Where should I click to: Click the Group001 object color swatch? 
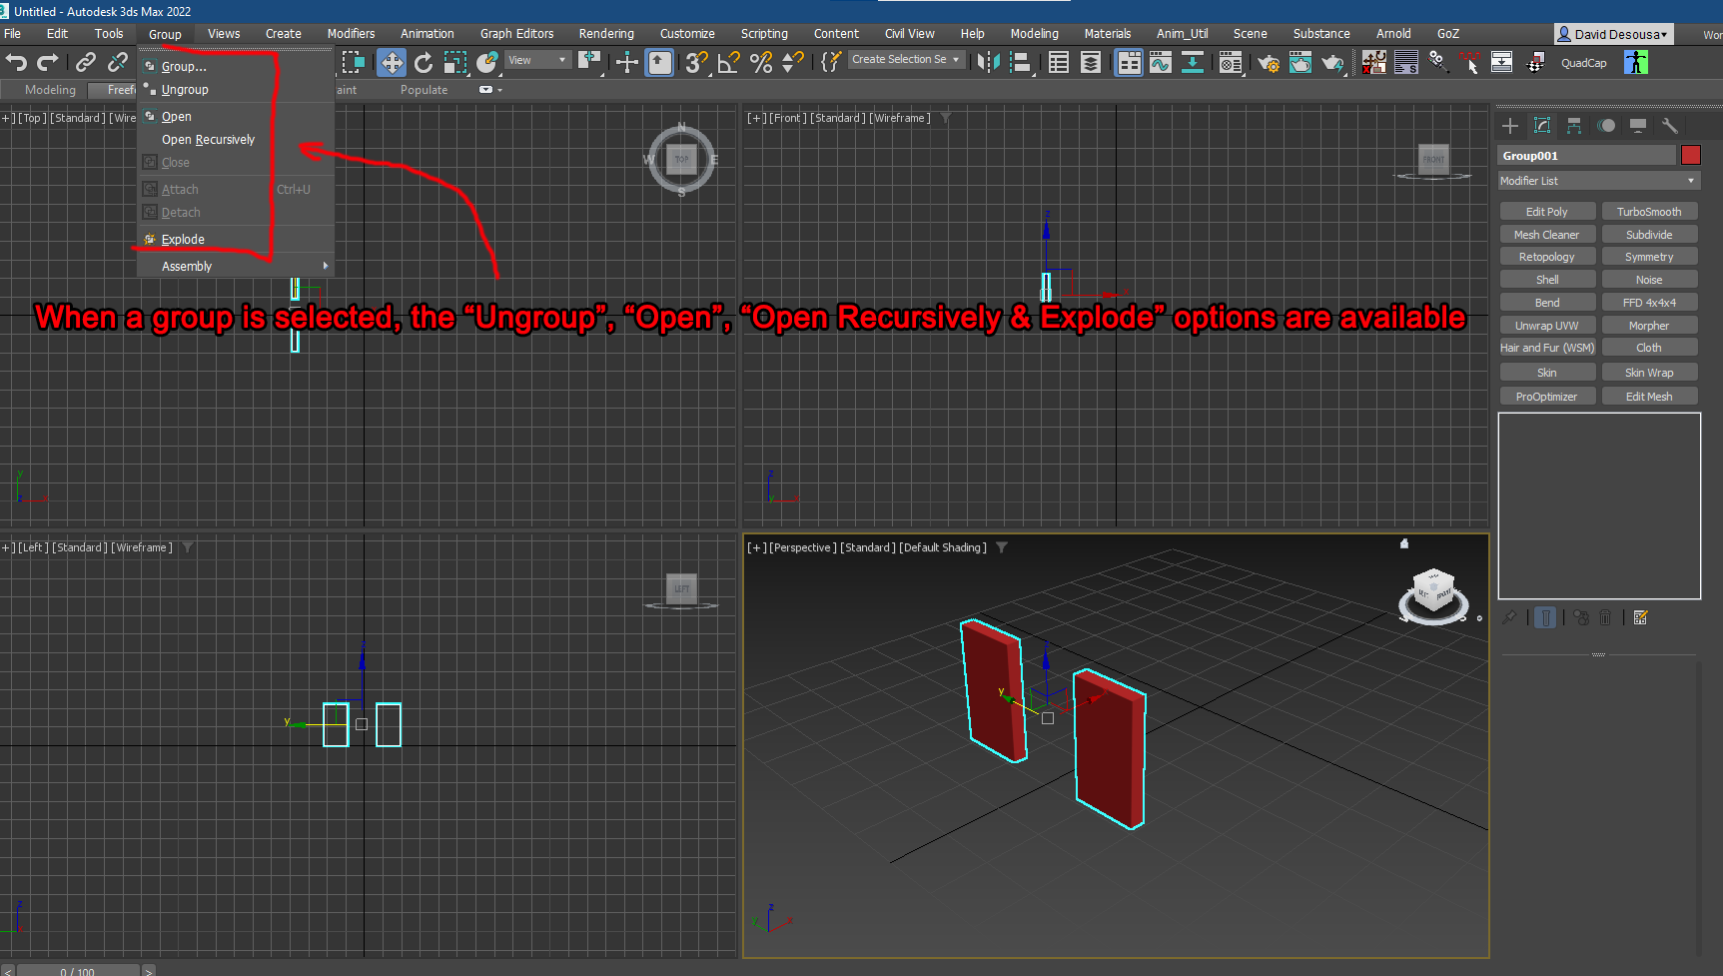1691,155
